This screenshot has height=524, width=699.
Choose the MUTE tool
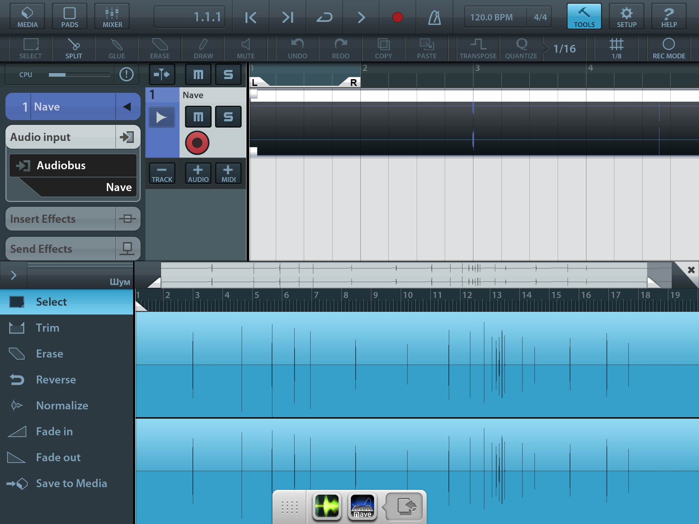point(246,48)
